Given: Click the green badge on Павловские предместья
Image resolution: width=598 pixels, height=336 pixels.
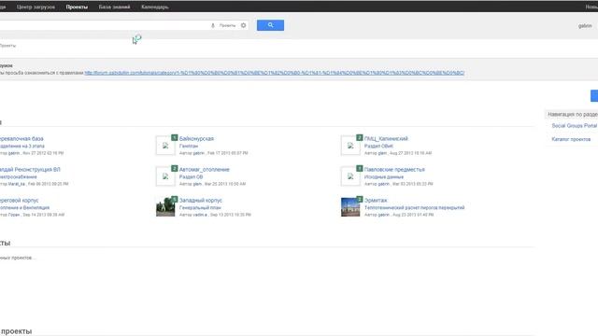Looking at the screenshot, I should tap(360, 168).
